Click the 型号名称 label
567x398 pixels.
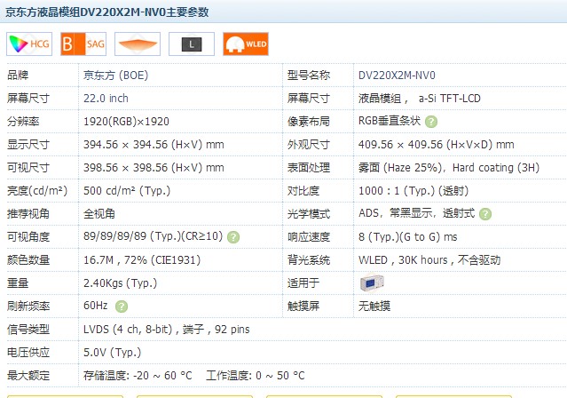309,76
